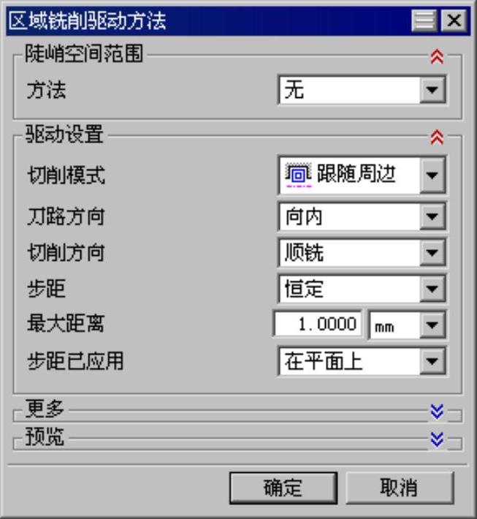Click the 取消 button
Screen dimensions: 477x519
[x=400, y=488]
